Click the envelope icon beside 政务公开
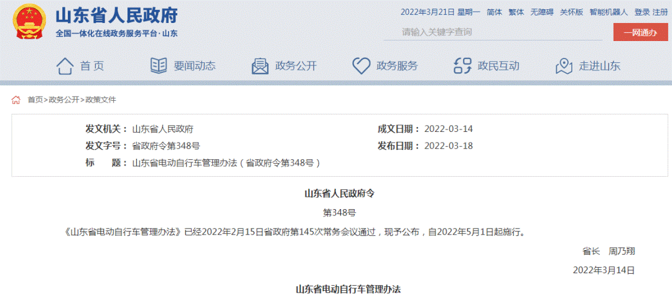This screenshot has height=300, width=672. [x=260, y=65]
